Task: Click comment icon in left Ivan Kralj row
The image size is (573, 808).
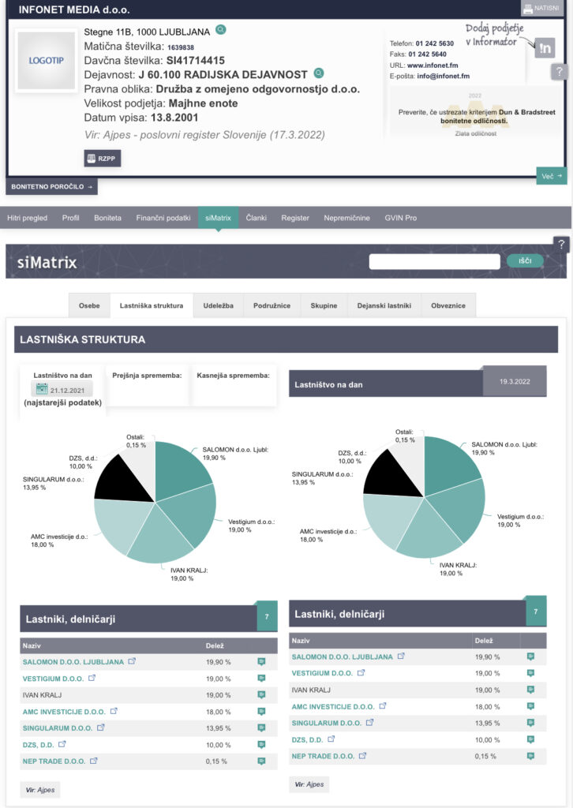Action: point(261,694)
